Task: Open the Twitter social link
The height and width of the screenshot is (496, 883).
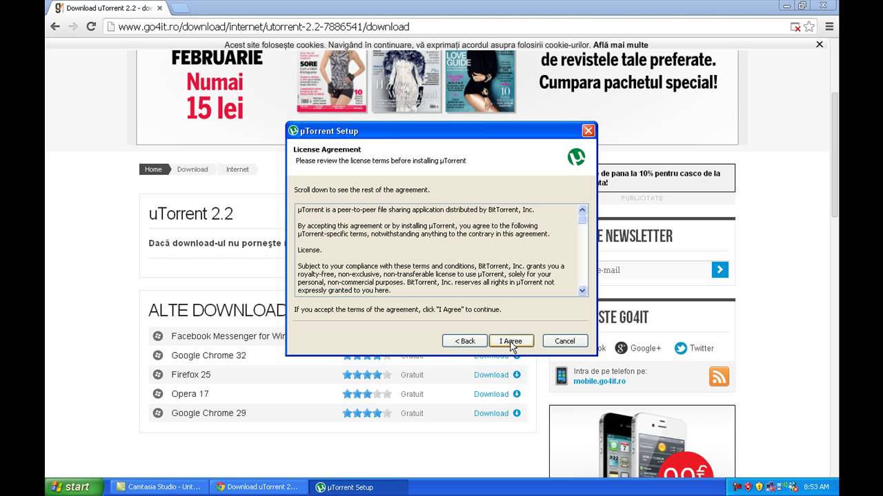Action: tap(694, 349)
